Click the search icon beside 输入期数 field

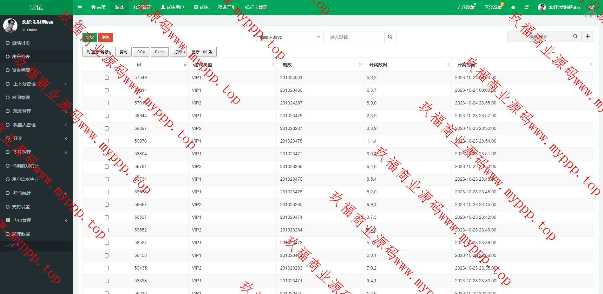tap(390, 37)
